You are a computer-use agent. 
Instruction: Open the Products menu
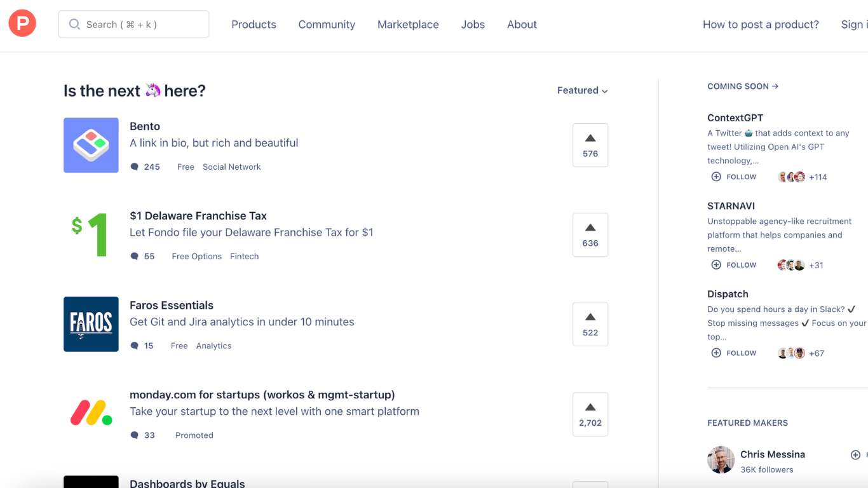pyautogui.click(x=254, y=24)
